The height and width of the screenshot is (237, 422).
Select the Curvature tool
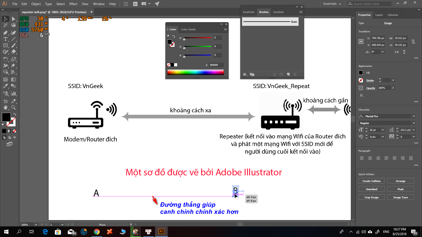point(13,33)
